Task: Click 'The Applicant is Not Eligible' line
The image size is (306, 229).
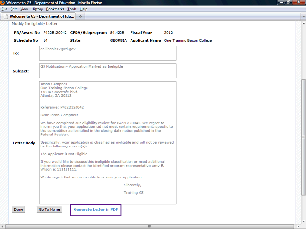Action: (64, 154)
